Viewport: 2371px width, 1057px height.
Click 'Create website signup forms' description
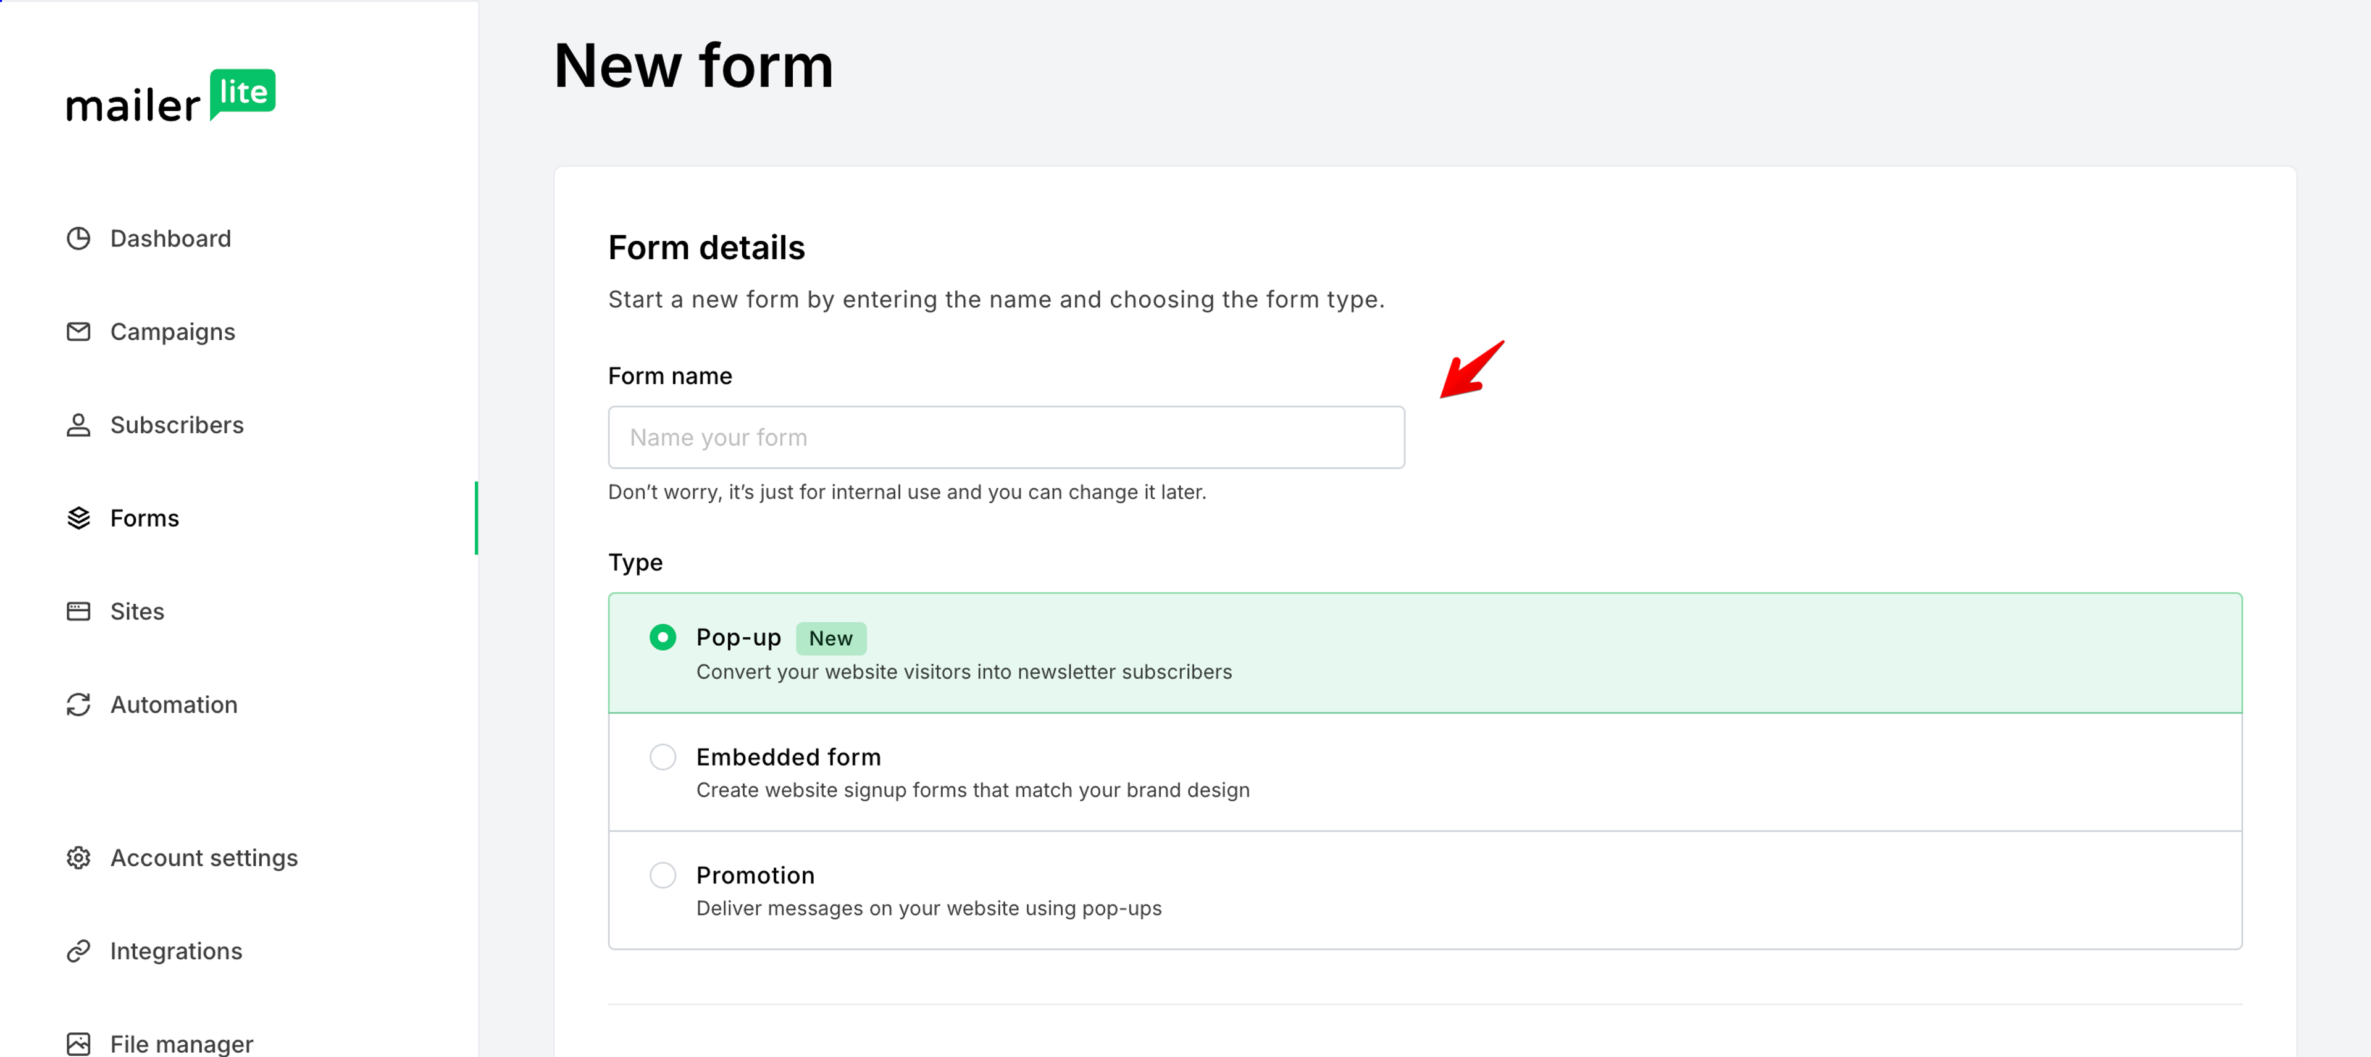(x=973, y=790)
